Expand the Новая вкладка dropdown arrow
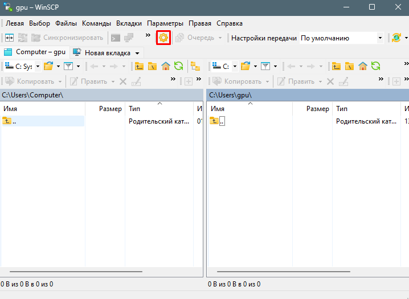 tap(137, 53)
